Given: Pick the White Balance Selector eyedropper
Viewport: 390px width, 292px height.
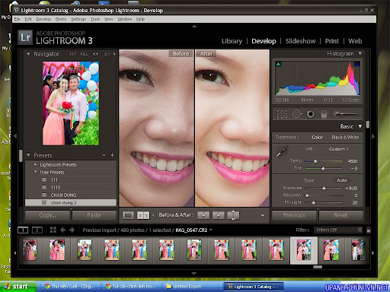Looking at the screenshot, I should 282,151.
